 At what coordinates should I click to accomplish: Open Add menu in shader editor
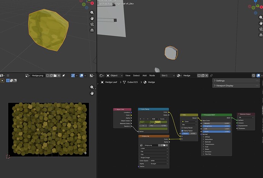[144, 76]
